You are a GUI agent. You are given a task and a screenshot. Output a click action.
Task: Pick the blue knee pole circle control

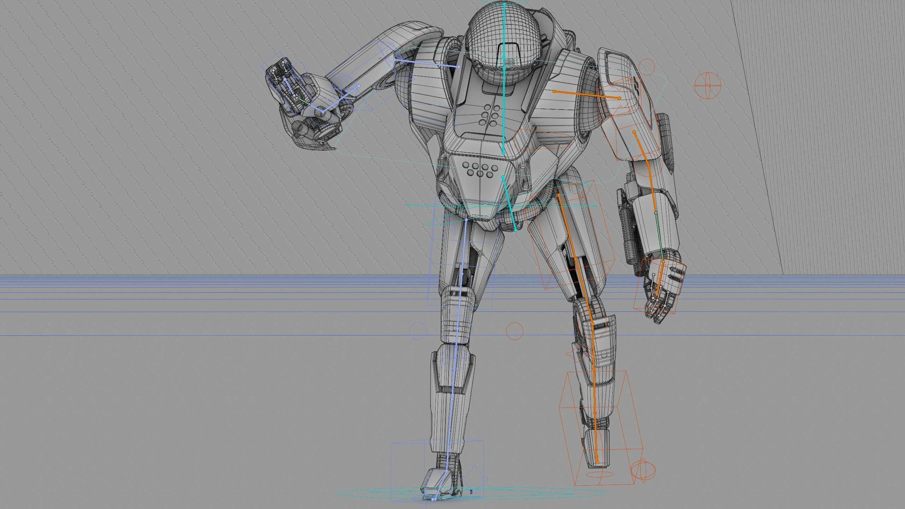418,331
